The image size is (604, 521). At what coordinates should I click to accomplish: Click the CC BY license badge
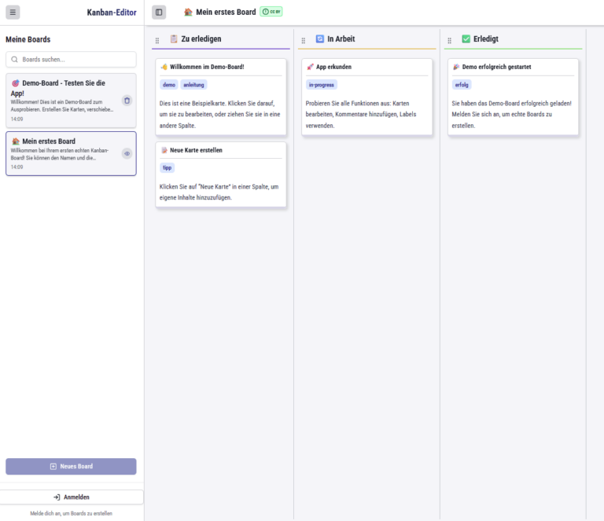click(271, 12)
